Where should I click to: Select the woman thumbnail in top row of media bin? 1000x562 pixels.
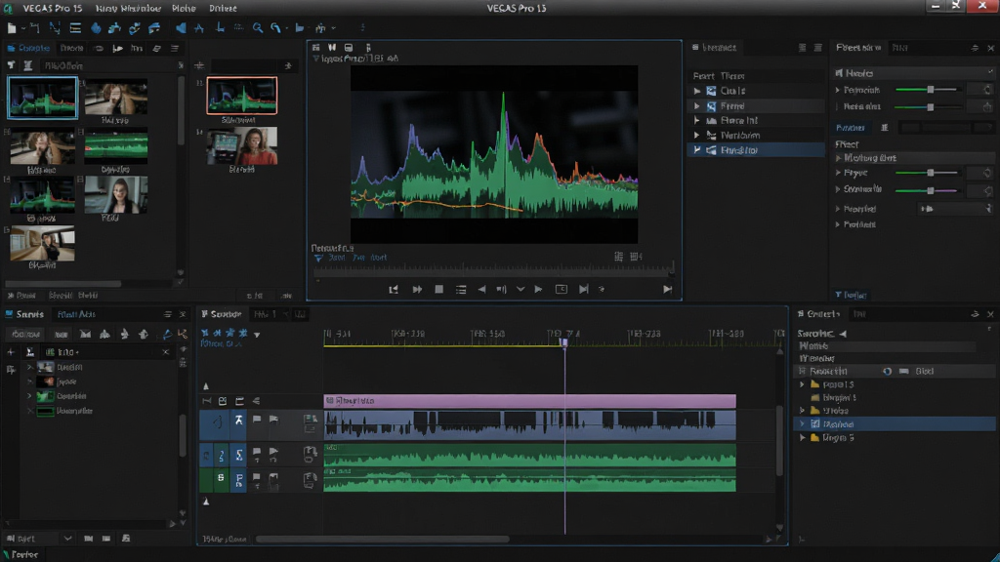[x=116, y=97]
